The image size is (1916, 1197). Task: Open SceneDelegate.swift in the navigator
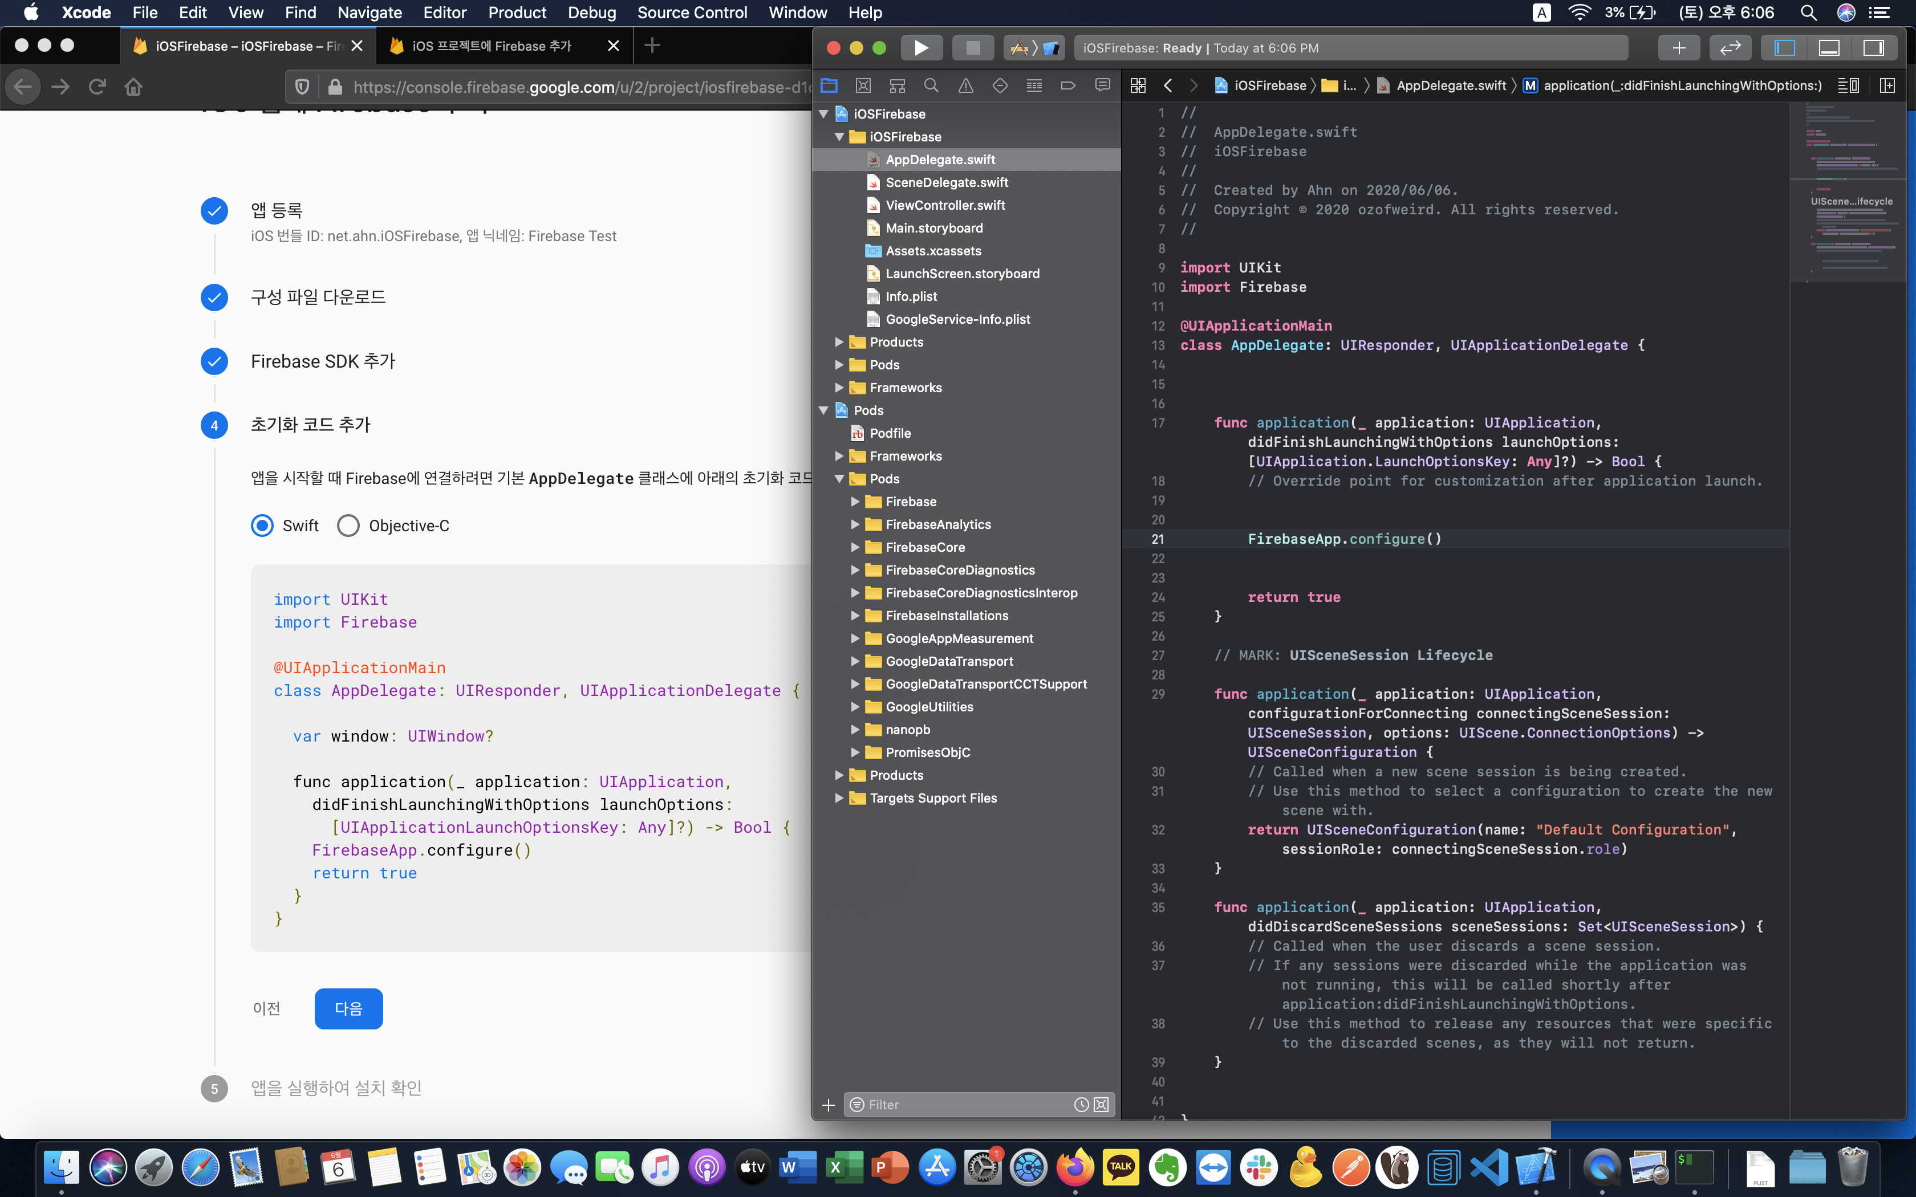click(x=946, y=182)
